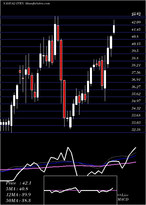This screenshot has height=205, width=146.
Task: Select the 33.68 price axis label
Action: (x=136, y=115)
